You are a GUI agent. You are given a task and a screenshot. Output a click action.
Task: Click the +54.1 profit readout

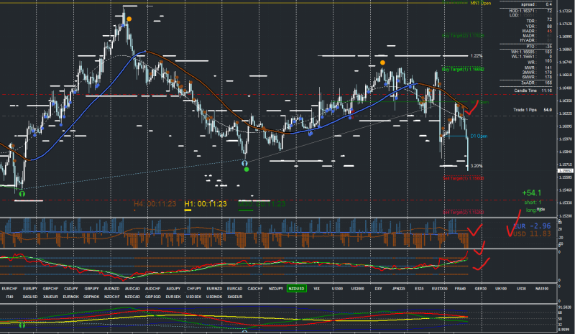click(531, 192)
